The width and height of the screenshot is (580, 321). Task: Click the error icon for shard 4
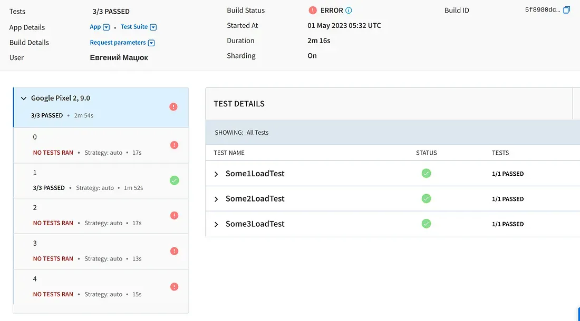[x=174, y=287]
